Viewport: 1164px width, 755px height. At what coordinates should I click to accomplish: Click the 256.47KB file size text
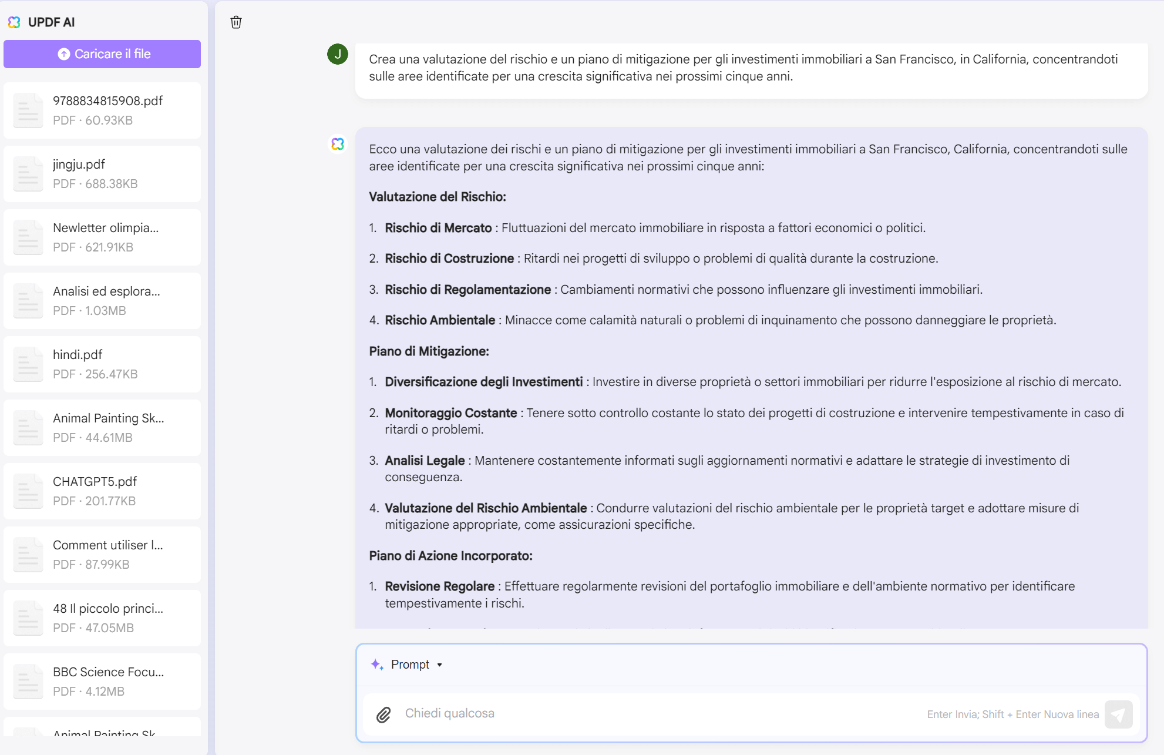(112, 374)
